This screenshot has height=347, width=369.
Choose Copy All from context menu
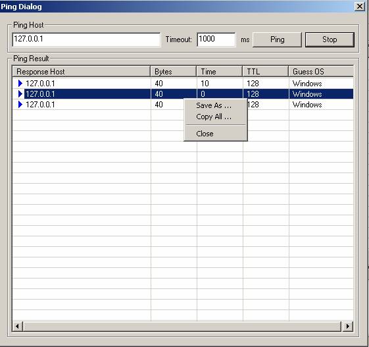(214, 117)
